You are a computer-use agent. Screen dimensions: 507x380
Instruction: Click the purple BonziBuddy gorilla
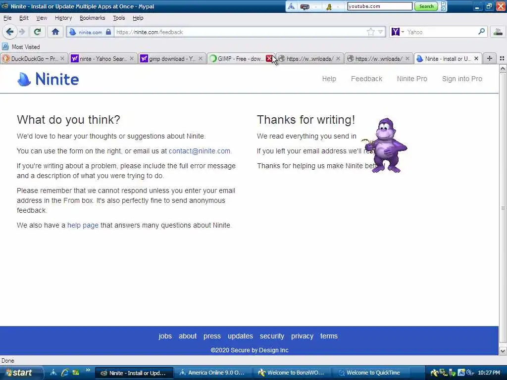(x=386, y=145)
